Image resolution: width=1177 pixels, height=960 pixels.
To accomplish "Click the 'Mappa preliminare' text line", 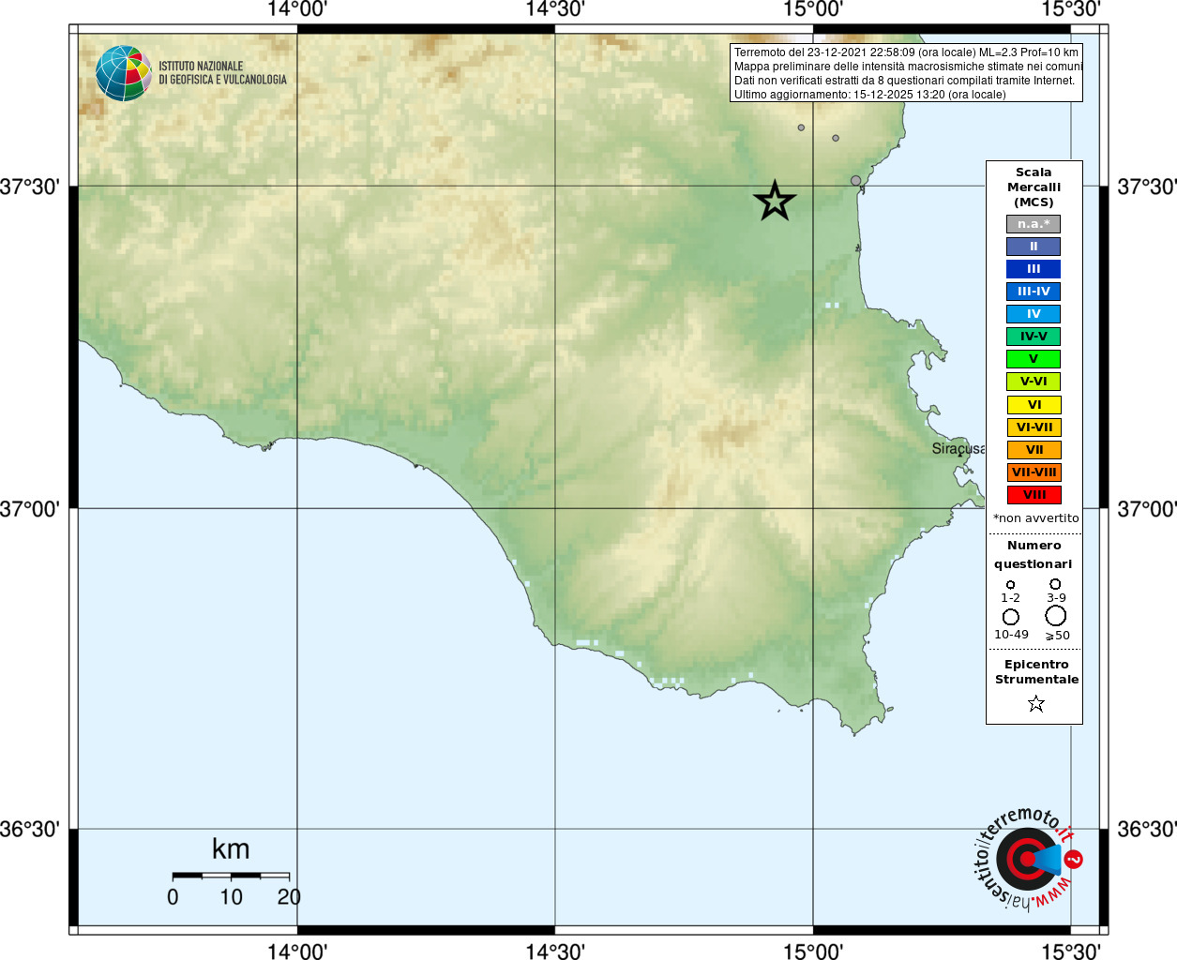I will tap(908, 67).
